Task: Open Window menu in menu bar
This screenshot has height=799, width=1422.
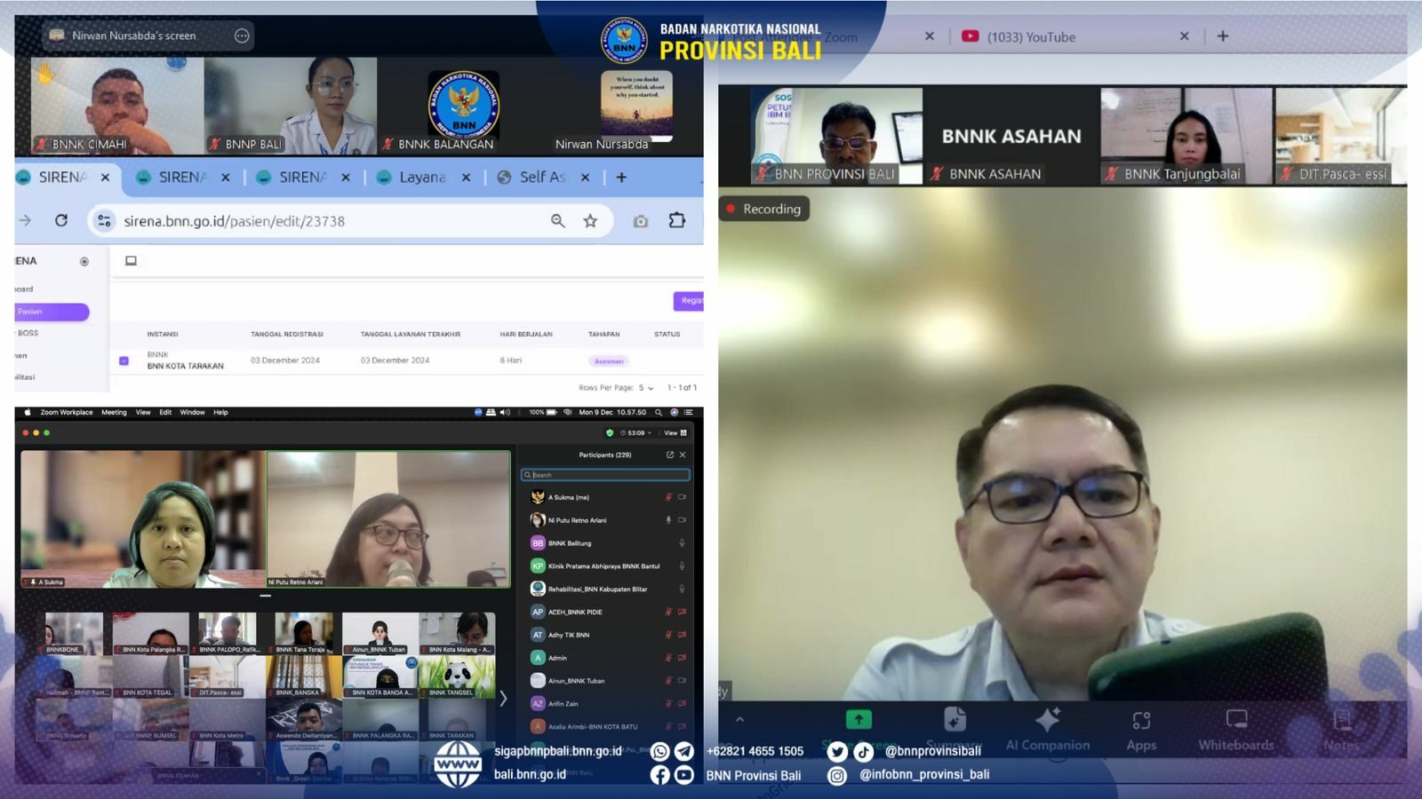Action: click(192, 412)
